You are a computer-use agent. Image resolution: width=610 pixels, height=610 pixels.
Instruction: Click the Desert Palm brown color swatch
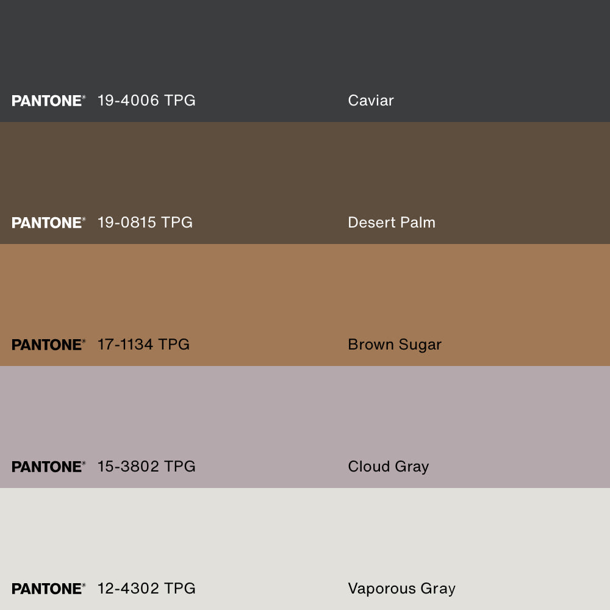coord(305,183)
